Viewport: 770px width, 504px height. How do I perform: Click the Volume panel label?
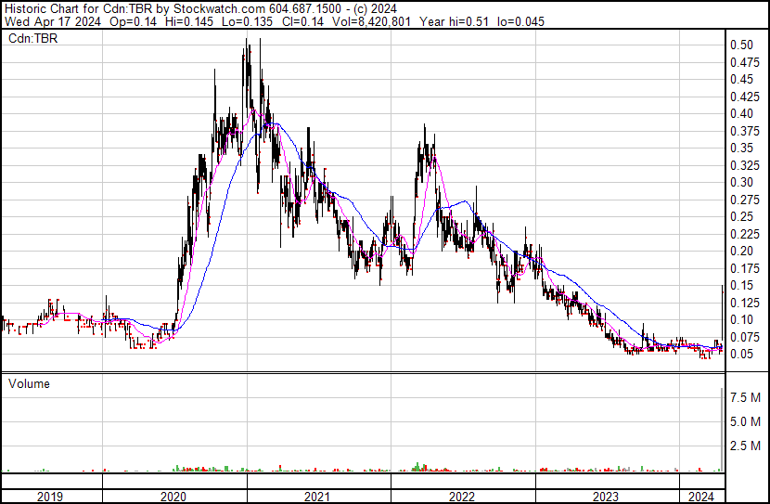(x=29, y=383)
